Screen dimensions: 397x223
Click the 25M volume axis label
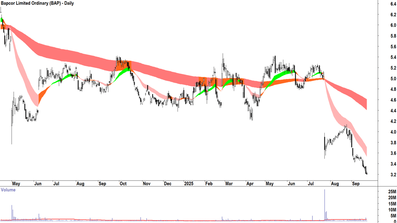coord(393,192)
